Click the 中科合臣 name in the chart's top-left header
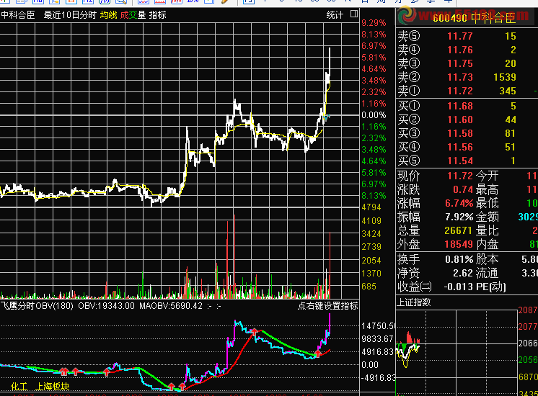The image size is (538, 396). pos(18,15)
